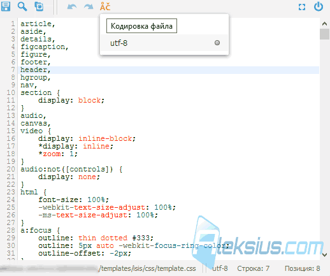
Task: Open the Search magnifier tool
Action: [x=22, y=6]
